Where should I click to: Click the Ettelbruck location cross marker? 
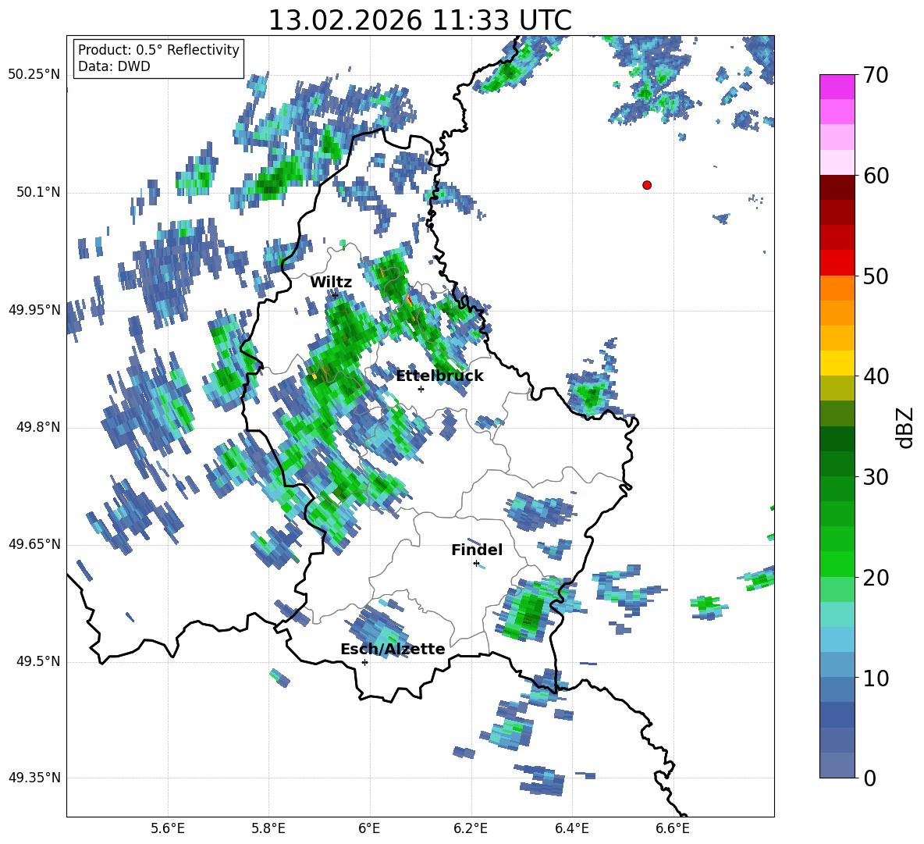click(421, 389)
